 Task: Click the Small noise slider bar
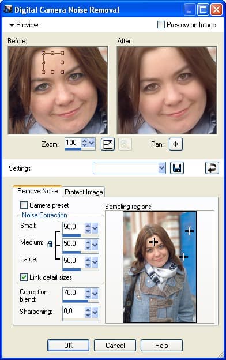(x=81, y=235)
